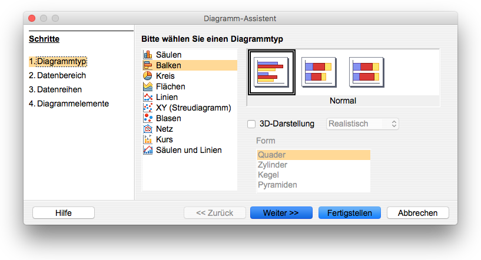
Task: Select the stacked bar subtype thumbnail
Action: click(319, 72)
